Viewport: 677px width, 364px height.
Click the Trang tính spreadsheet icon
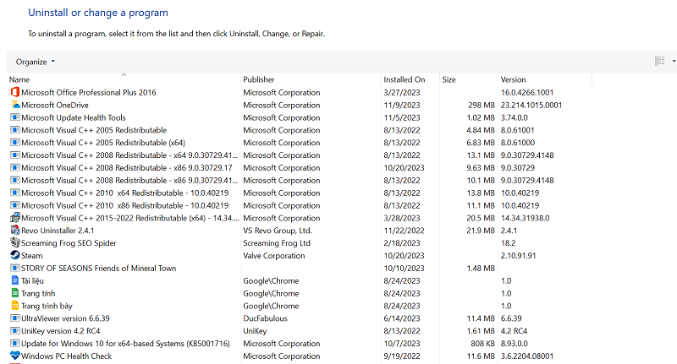(14, 293)
